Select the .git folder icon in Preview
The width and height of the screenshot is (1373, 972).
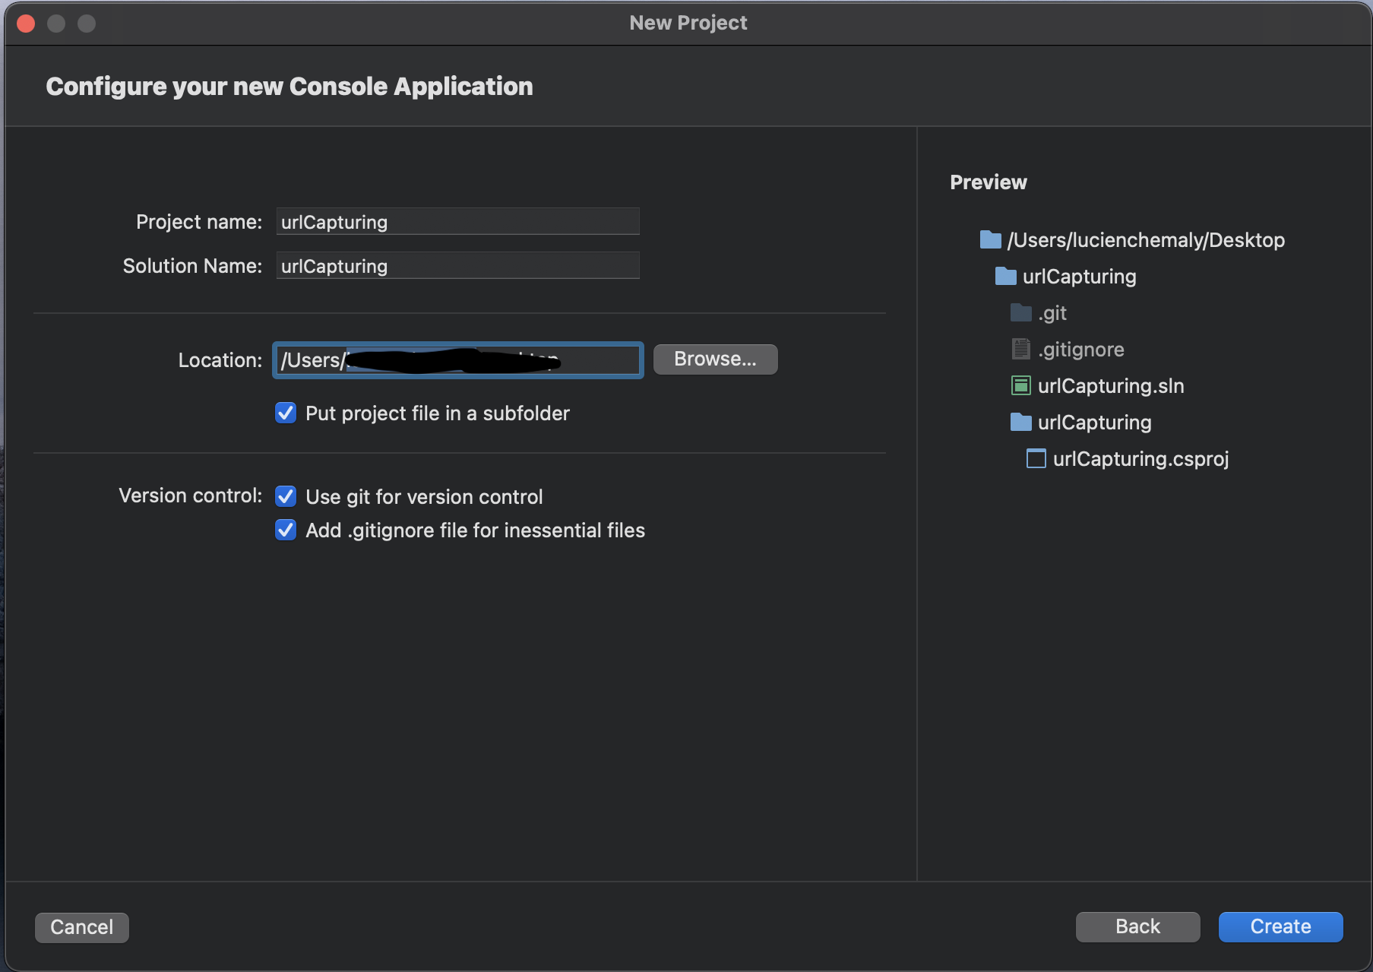pyautogui.click(x=1020, y=312)
